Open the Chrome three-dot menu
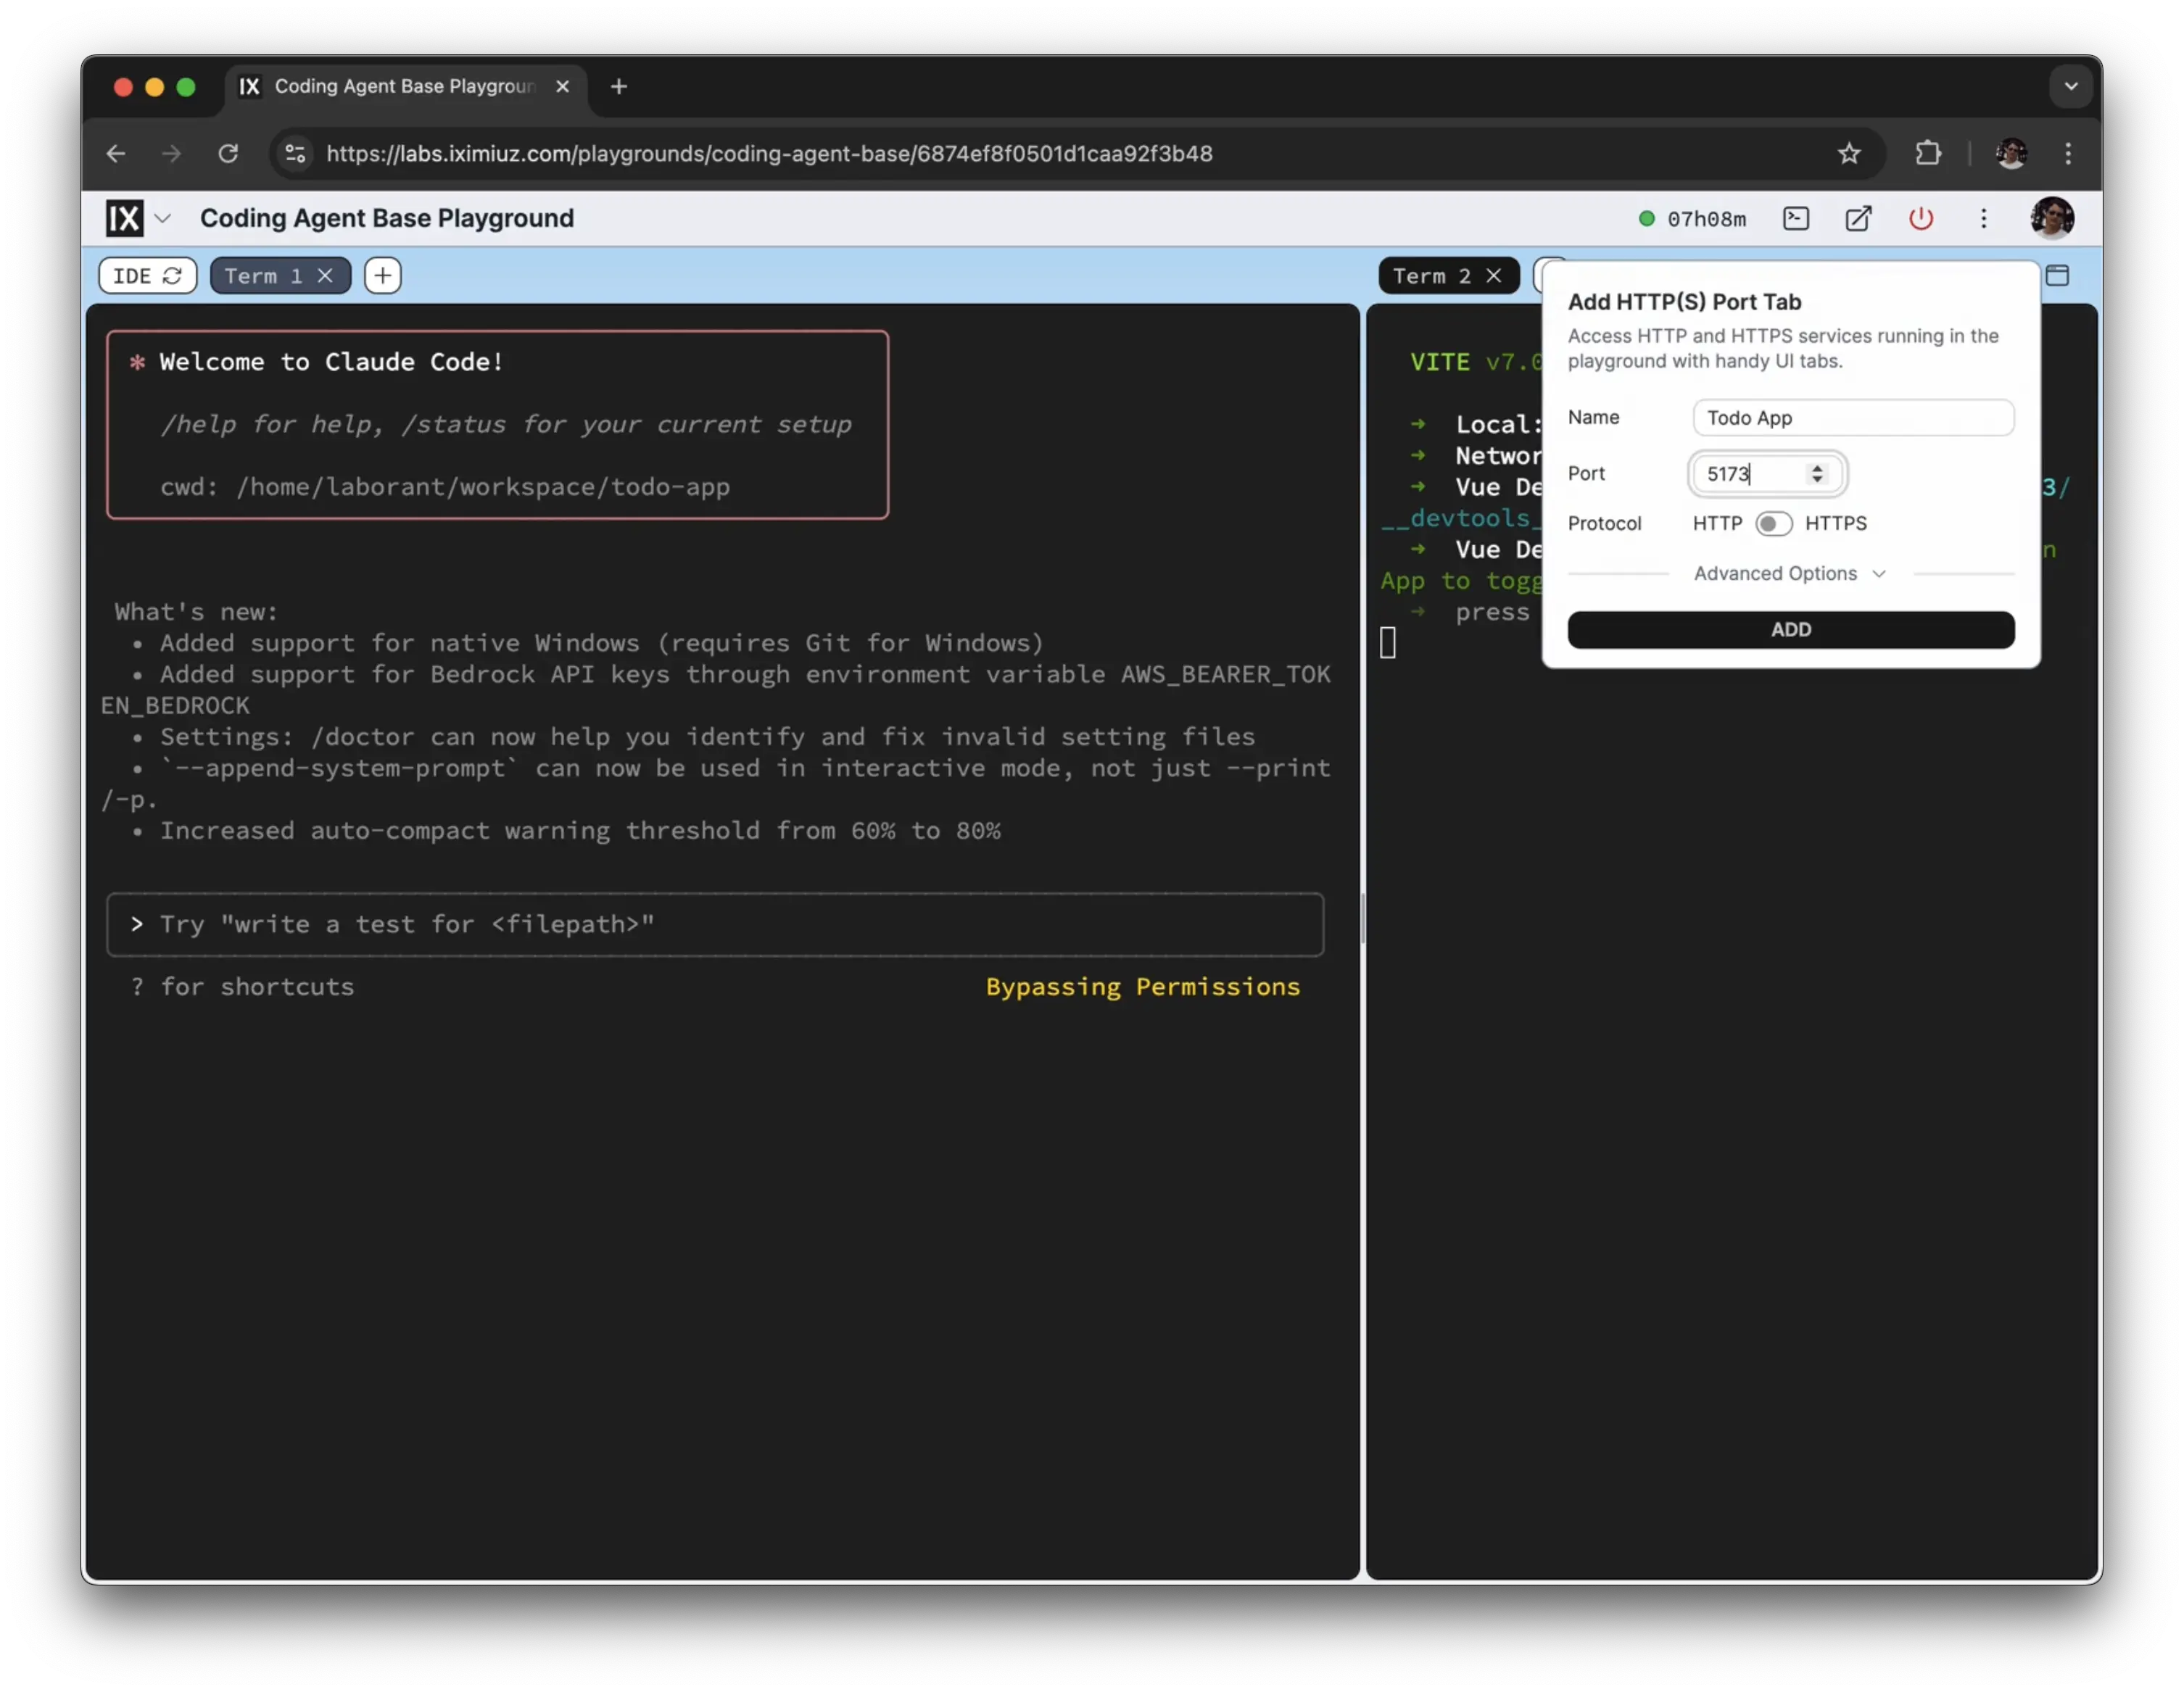The width and height of the screenshot is (2184, 1692). pos(2068,153)
